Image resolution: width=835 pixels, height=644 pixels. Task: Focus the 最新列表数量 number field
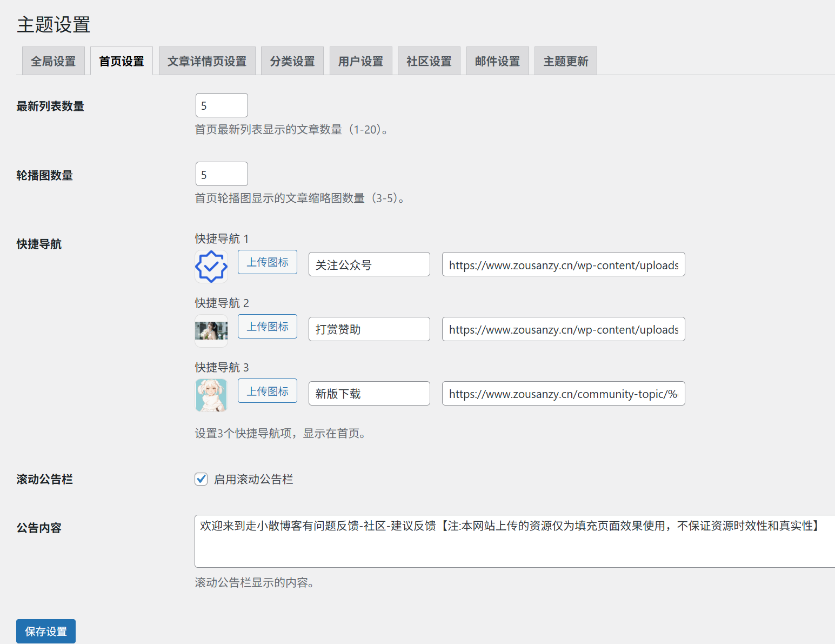(x=222, y=105)
